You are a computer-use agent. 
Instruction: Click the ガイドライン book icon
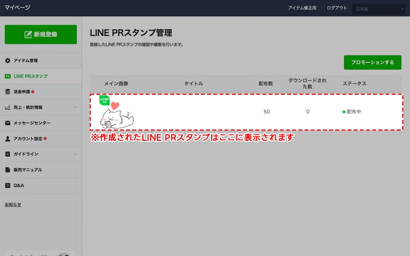pyautogui.click(x=8, y=154)
